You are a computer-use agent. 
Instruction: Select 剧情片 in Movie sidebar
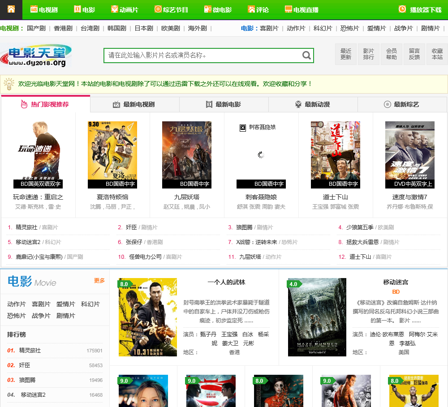click(x=66, y=316)
